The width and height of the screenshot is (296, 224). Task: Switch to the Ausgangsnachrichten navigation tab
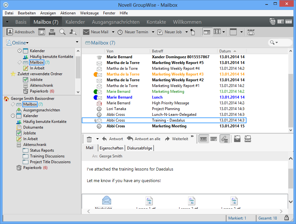point(116,22)
